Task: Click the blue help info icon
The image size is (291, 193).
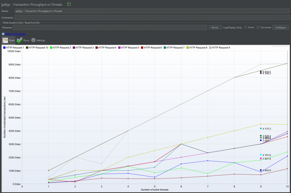Action: pos(3,34)
